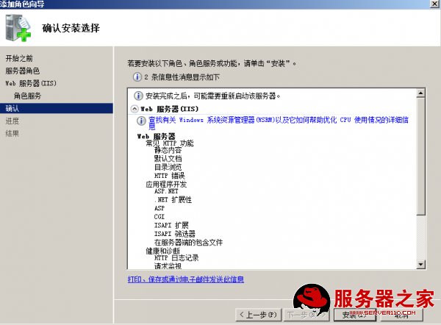Go to 角色服务 wizard step
Screen dimensions: 441x325
[x=27, y=96]
